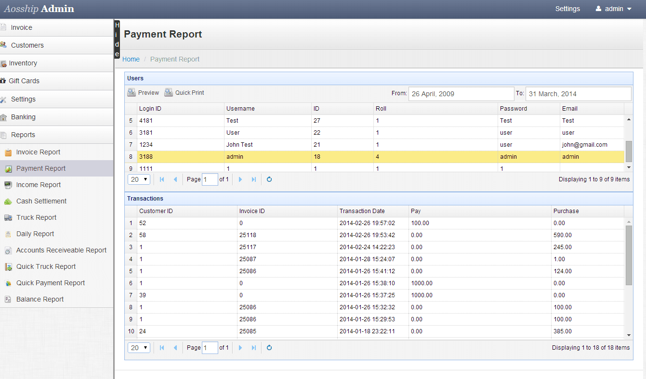Select the John Test user row
This screenshot has height=379, width=646.
coord(374,145)
